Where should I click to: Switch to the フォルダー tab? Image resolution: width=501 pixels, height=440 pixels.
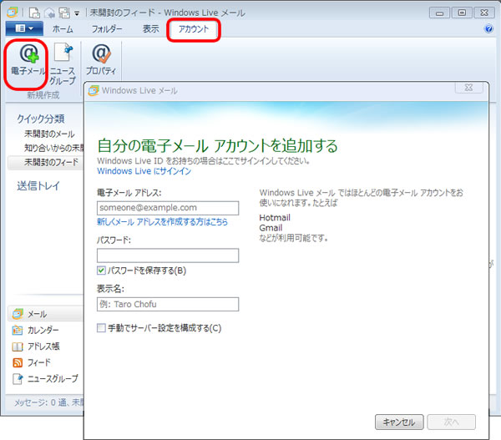click(x=107, y=29)
